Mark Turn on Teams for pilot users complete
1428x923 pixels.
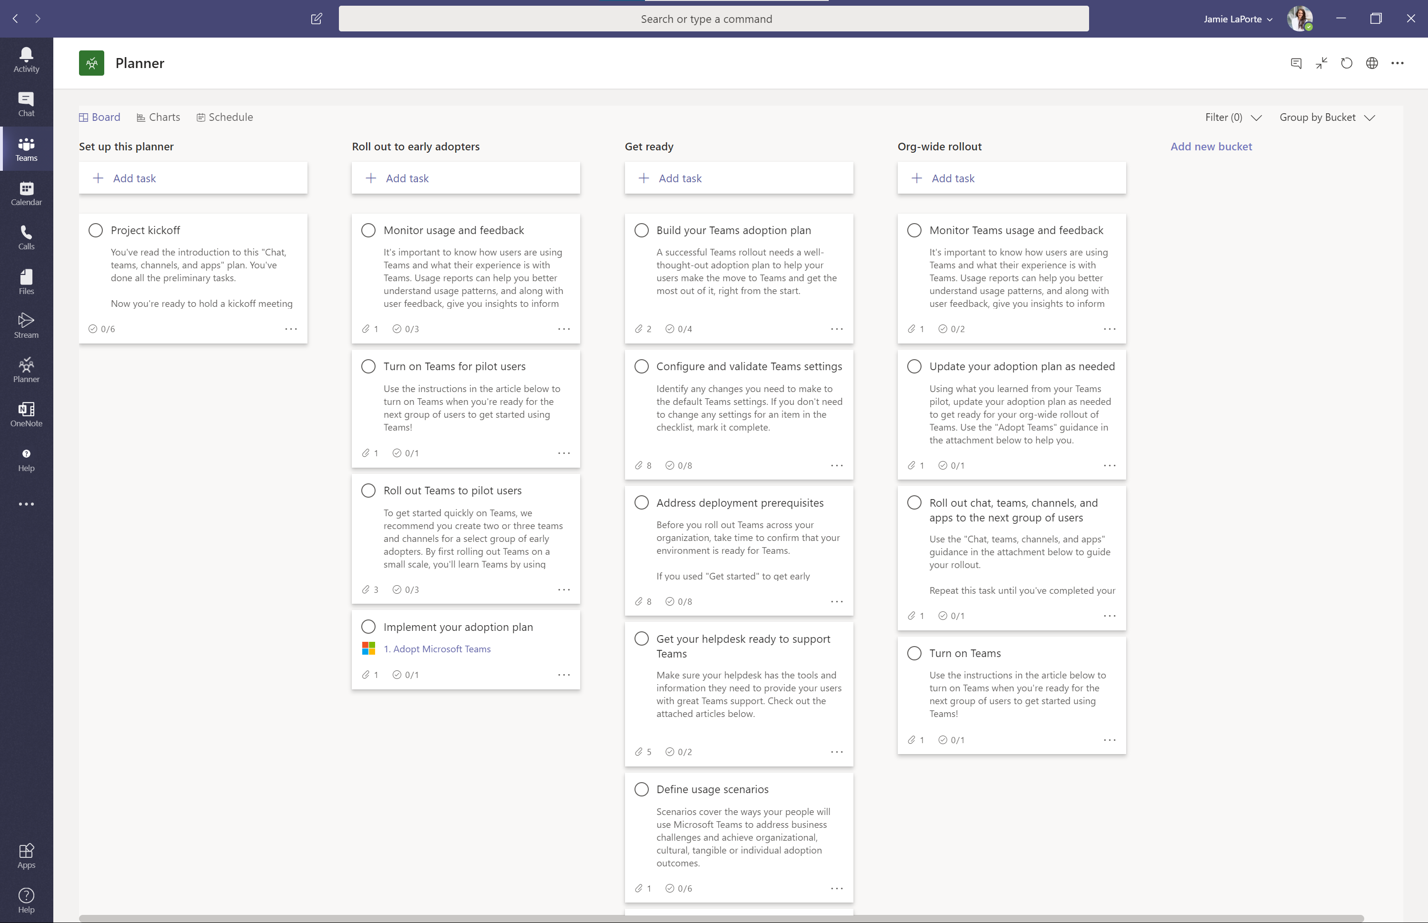(x=368, y=367)
